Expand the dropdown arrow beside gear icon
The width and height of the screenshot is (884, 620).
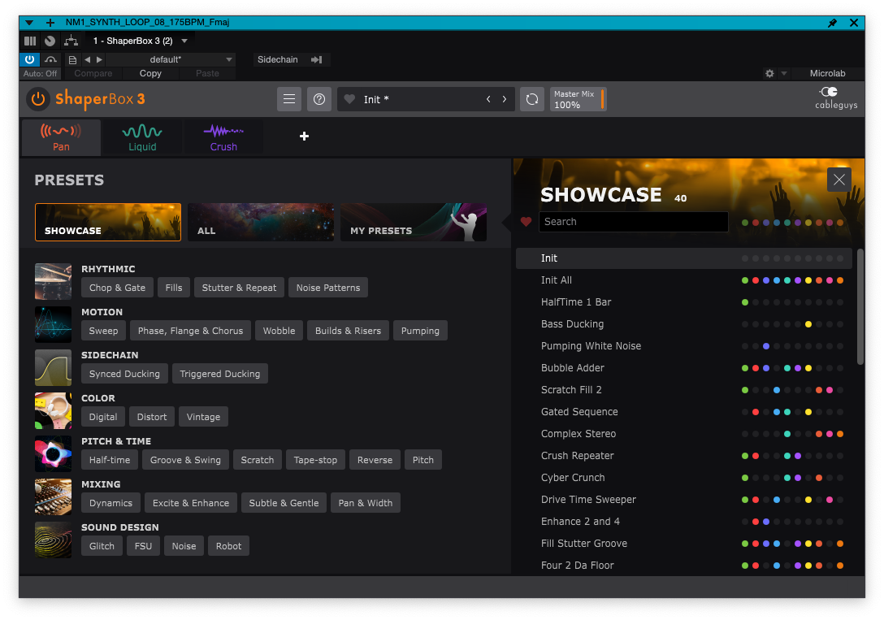tap(783, 73)
